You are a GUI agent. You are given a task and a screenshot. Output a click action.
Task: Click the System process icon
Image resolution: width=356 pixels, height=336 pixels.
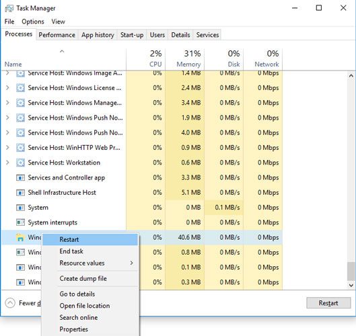20,208
